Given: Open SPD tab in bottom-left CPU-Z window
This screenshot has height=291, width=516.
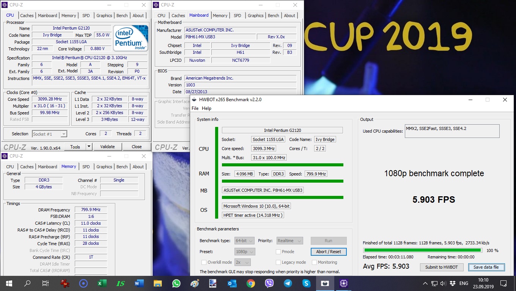Looking at the screenshot, I should click(x=86, y=167).
